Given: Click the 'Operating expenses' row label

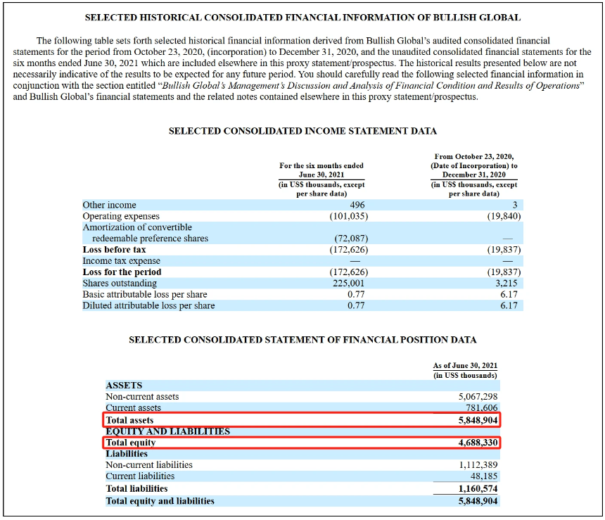Looking at the screenshot, I should pos(121,216).
